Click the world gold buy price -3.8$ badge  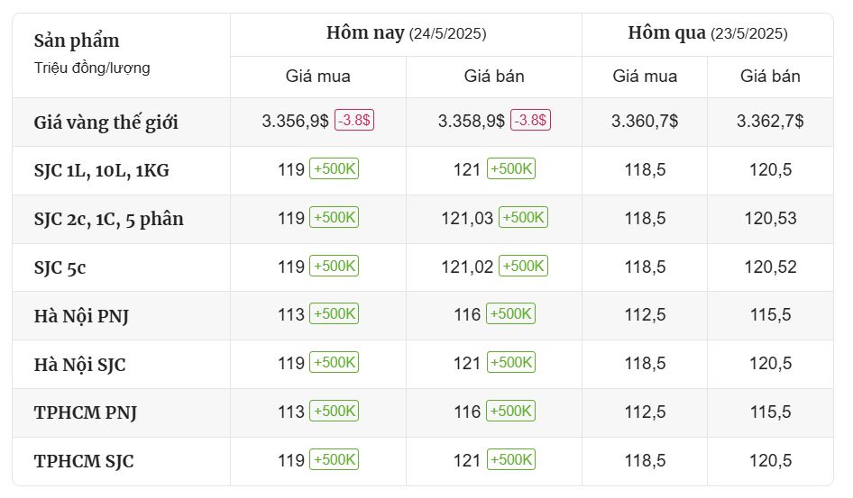[x=354, y=120]
